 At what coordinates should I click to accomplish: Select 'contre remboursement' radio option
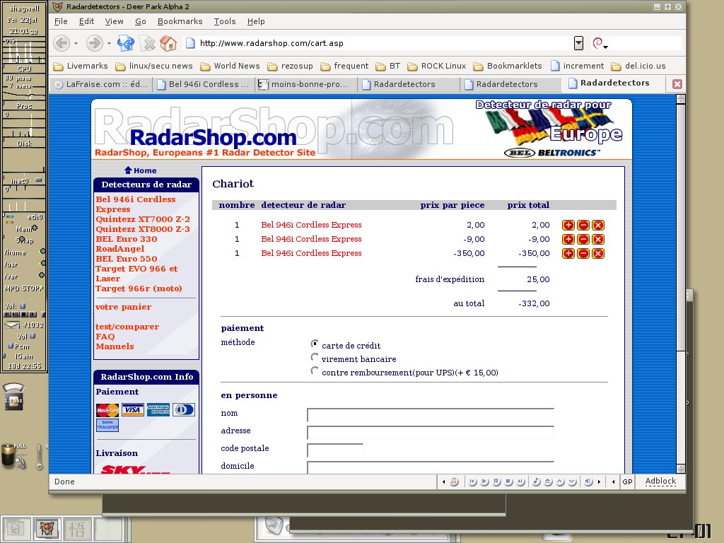(315, 370)
